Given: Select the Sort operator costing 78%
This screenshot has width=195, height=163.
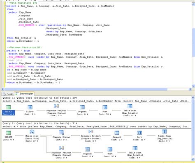Looking at the screenshot, I should pos(105,110).
